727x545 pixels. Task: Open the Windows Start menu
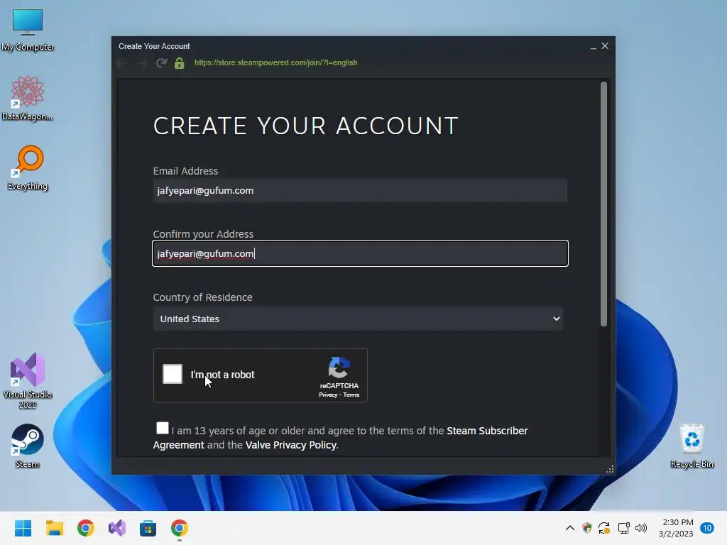[x=23, y=528]
